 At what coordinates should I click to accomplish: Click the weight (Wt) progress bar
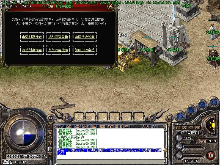pos(193,155)
